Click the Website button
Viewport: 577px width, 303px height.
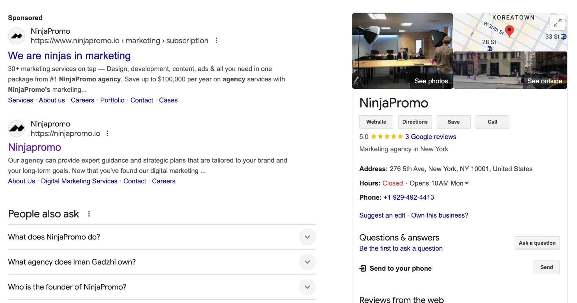click(376, 122)
